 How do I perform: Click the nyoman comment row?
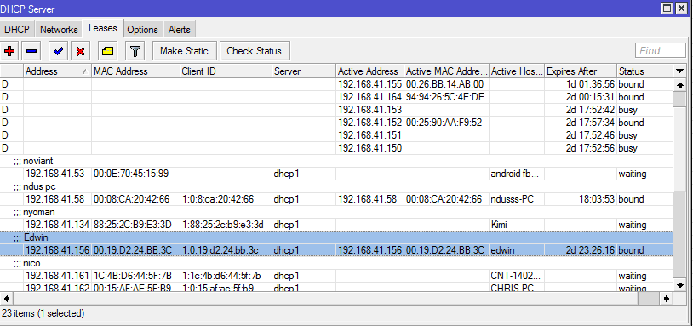(336, 212)
